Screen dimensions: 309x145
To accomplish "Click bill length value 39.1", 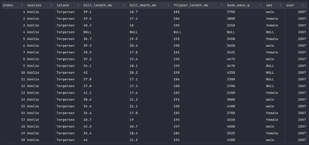I will (x=88, y=12).
